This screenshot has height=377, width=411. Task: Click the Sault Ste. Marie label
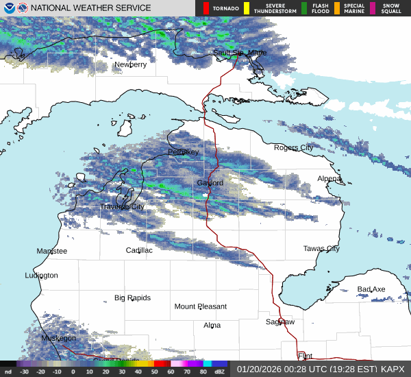240,53
